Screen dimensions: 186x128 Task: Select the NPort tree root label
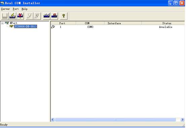[13, 23]
